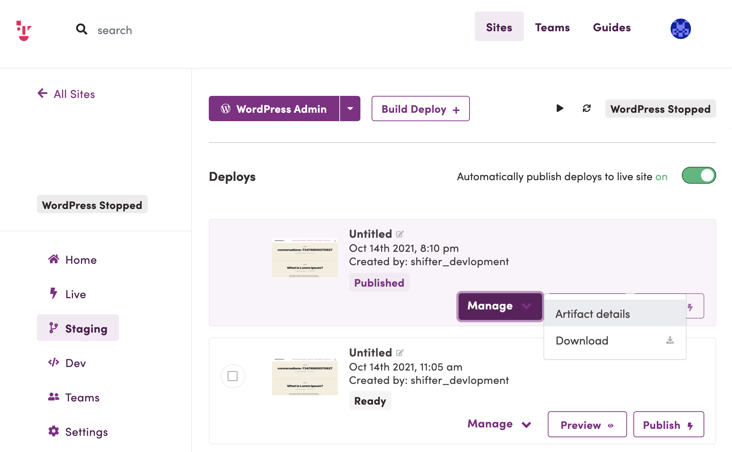Open the Guides tab
This screenshot has height=452, width=732.
click(612, 27)
